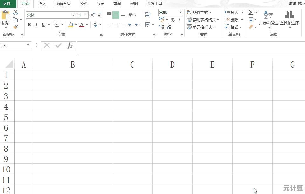Click the 条件格式 button
Viewport: 305px width, 194px height.
coord(199,12)
